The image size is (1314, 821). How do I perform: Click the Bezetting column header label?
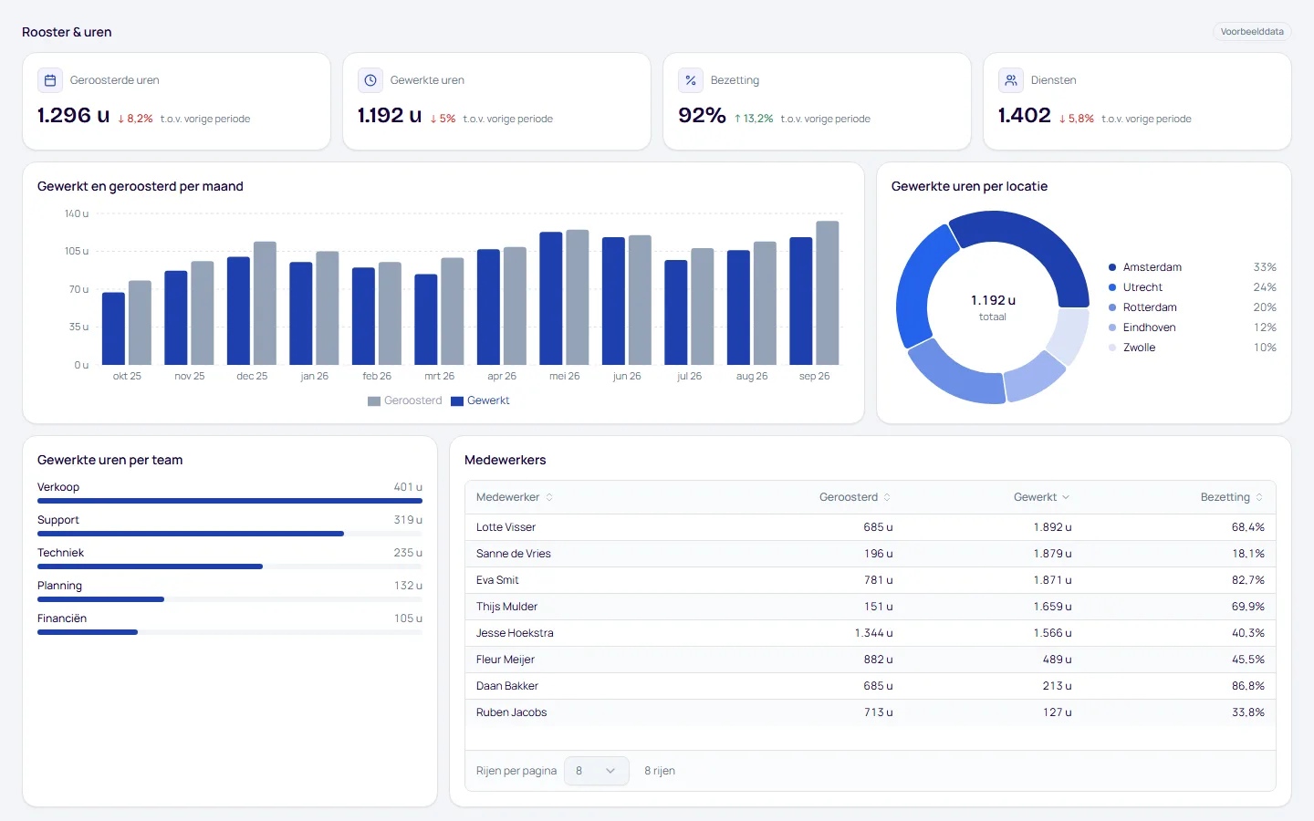[1225, 497]
